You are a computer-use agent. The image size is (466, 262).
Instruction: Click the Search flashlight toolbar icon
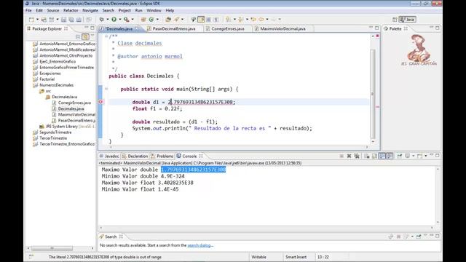point(177,20)
